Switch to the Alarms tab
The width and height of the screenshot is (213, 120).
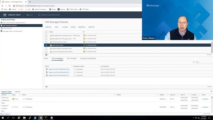(x=18, y=92)
